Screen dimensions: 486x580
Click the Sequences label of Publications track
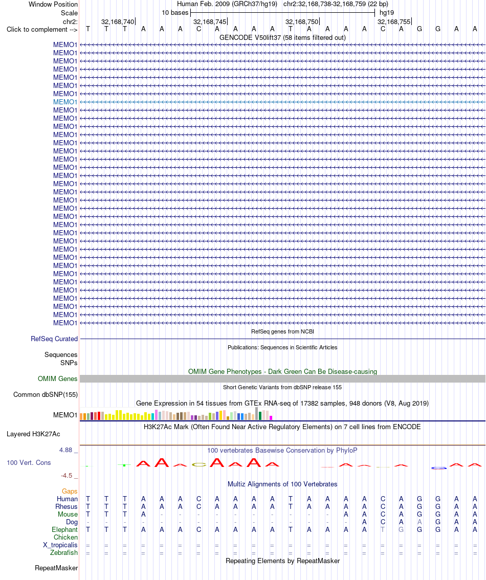click(61, 355)
